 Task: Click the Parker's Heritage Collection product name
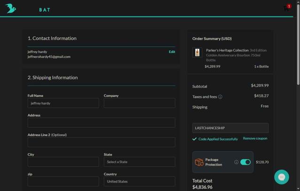click(227, 50)
